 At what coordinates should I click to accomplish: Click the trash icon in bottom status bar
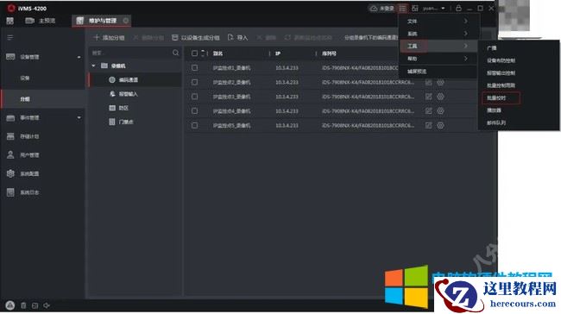(23, 305)
